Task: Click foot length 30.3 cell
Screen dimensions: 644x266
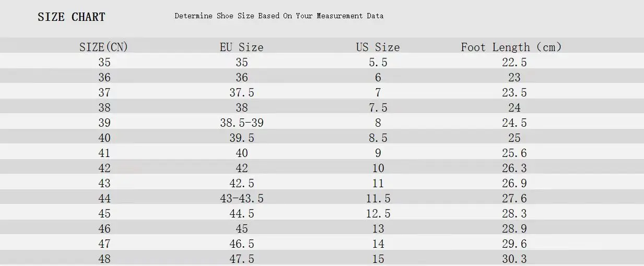Action: 514,259
